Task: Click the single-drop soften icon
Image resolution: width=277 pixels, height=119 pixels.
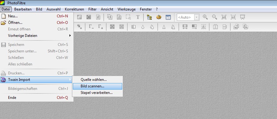Action: coord(143,27)
